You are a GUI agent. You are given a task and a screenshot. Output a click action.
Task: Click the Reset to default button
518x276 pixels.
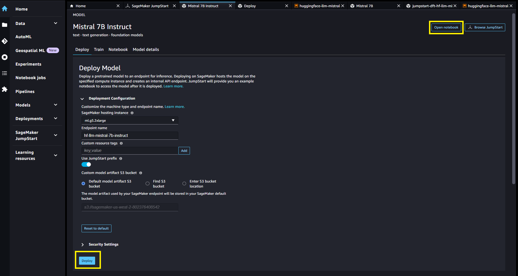(97, 228)
